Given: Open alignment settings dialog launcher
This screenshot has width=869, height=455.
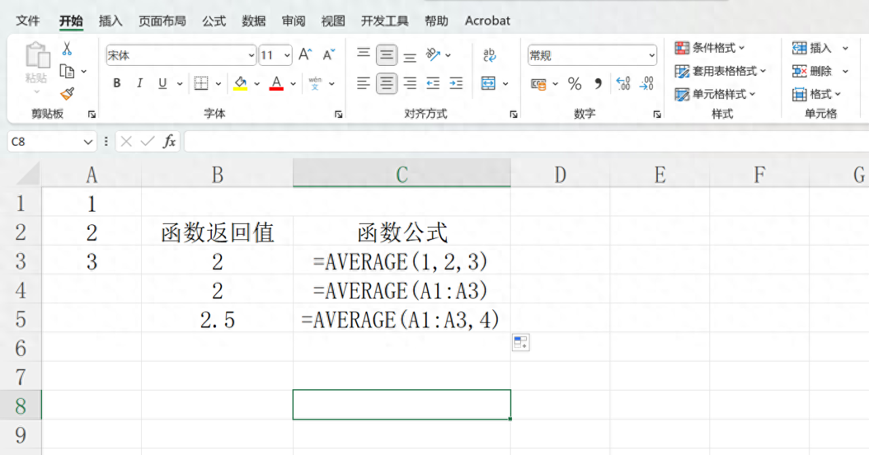Looking at the screenshot, I should (514, 115).
